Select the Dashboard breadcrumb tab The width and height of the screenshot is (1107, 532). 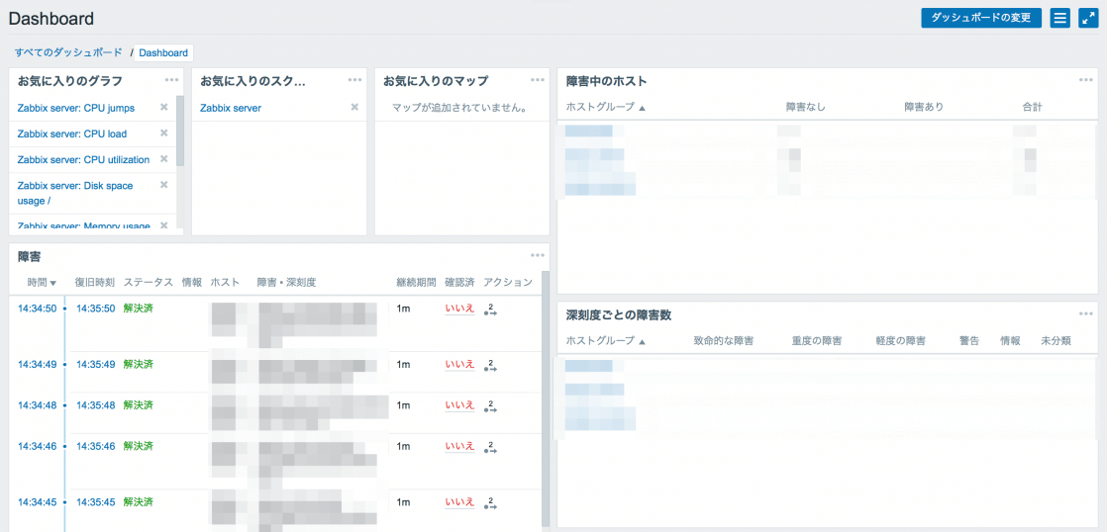pos(163,53)
